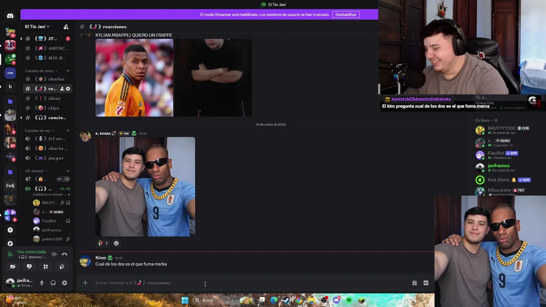Open the CS2 server icon
546x307 pixels.
(10, 73)
